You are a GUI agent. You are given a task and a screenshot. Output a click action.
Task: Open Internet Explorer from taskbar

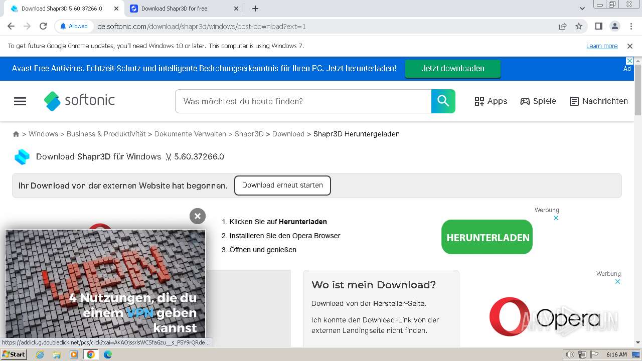click(x=40, y=354)
